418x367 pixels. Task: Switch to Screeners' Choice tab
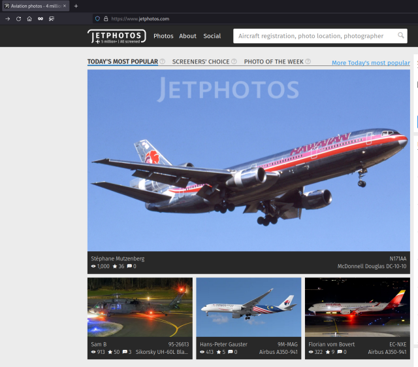click(x=201, y=61)
